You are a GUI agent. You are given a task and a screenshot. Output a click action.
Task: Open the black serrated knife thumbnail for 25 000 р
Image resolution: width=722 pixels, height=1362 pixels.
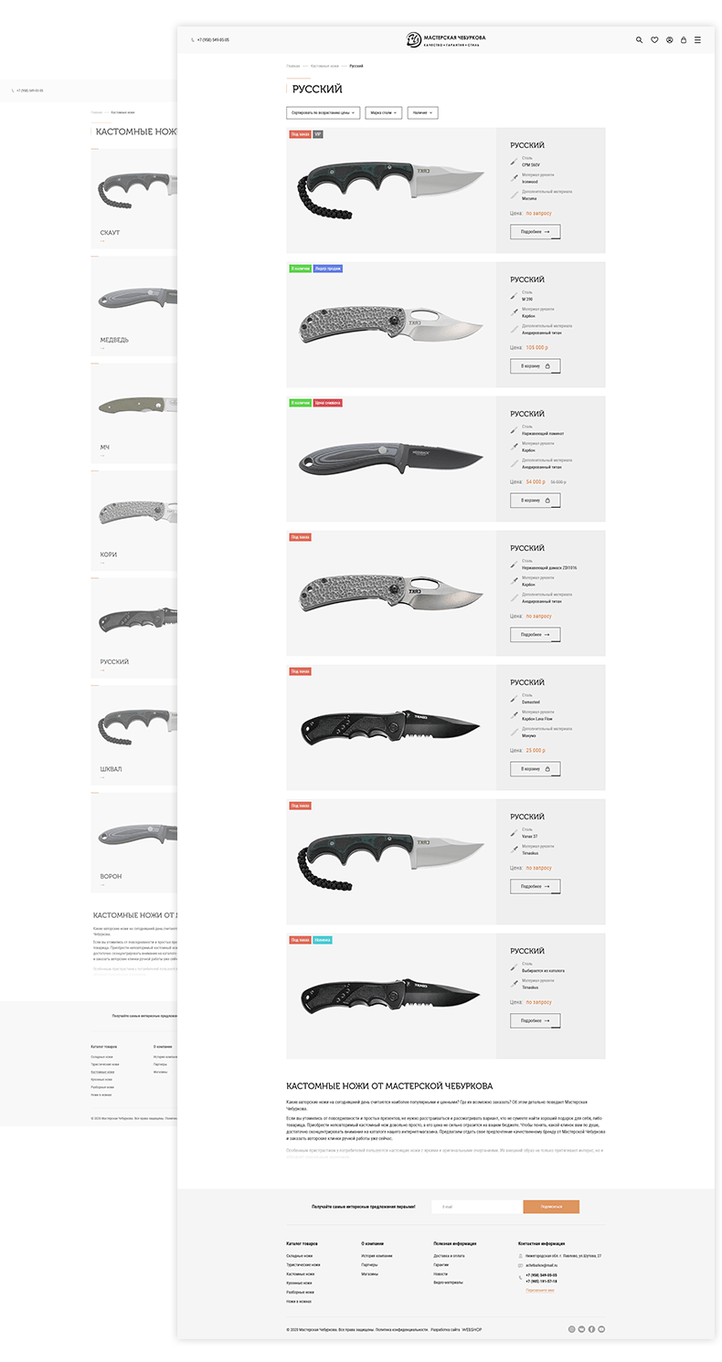point(391,728)
